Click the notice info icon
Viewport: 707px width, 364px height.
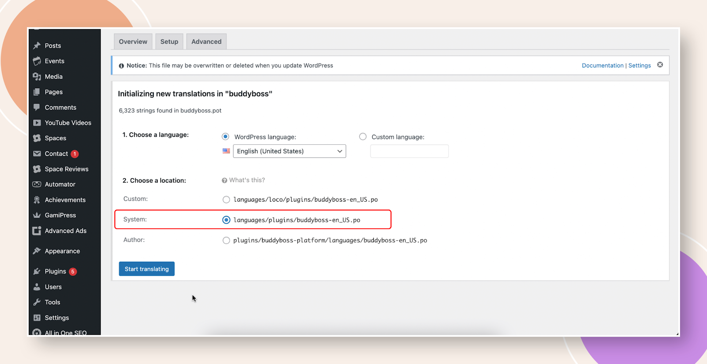tap(122, 66)
